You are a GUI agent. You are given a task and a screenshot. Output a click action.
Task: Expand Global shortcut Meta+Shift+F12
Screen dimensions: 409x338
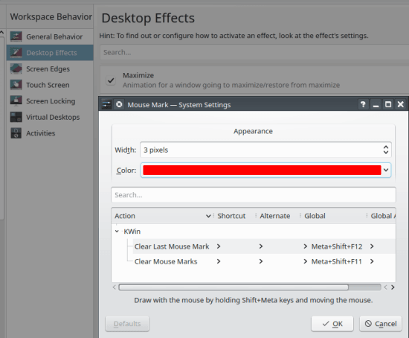[x=305, y=246]
